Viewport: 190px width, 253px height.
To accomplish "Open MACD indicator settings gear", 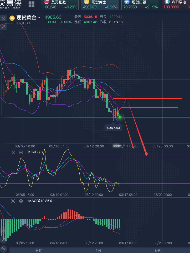I will (x=21, y=201).
